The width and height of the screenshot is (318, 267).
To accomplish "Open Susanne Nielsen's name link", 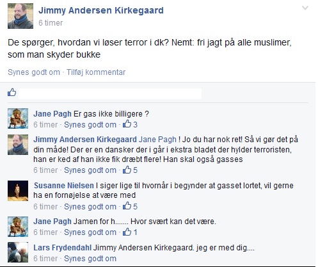I will point(64,185).
